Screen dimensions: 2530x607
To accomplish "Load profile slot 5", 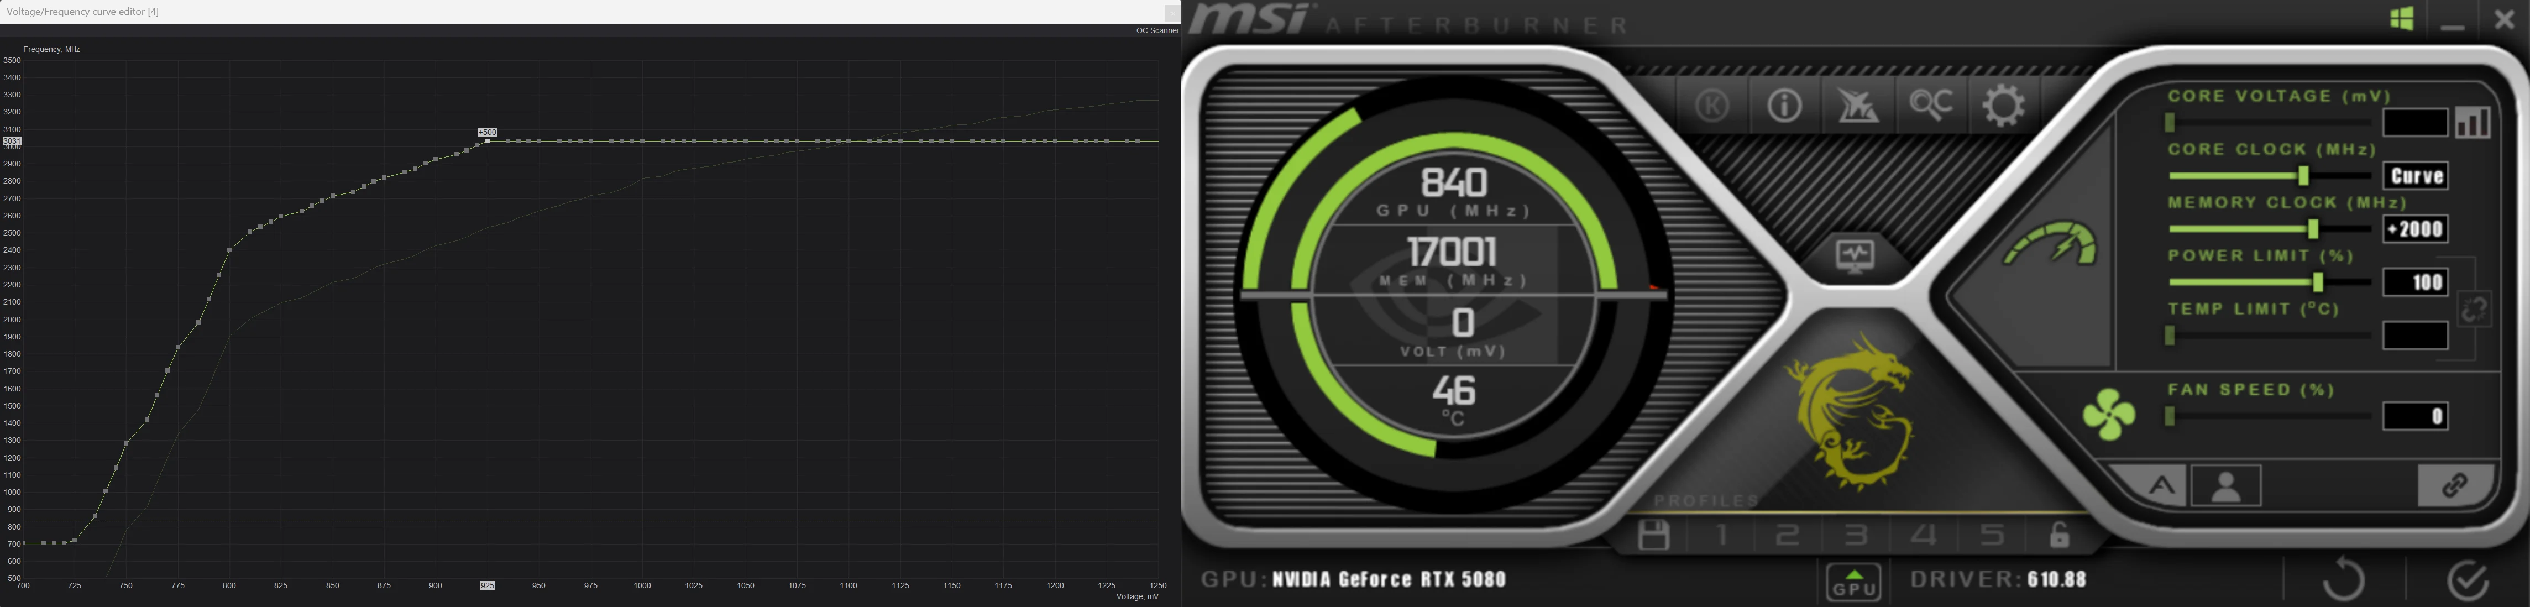I will click(1992, 535).
